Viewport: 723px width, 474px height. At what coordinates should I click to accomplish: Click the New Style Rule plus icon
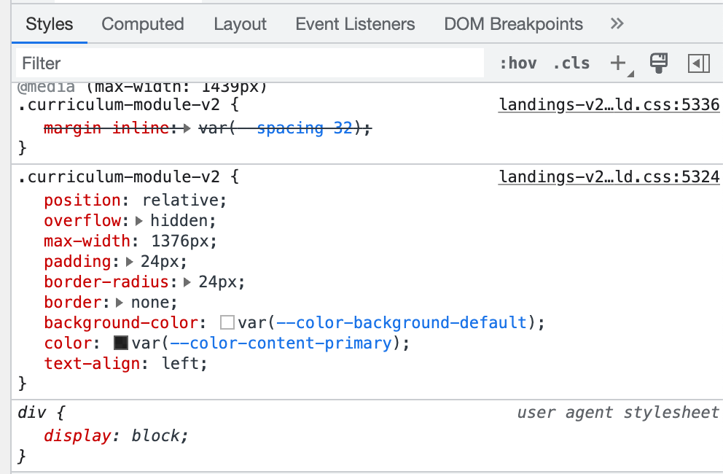tap(618, 63)
